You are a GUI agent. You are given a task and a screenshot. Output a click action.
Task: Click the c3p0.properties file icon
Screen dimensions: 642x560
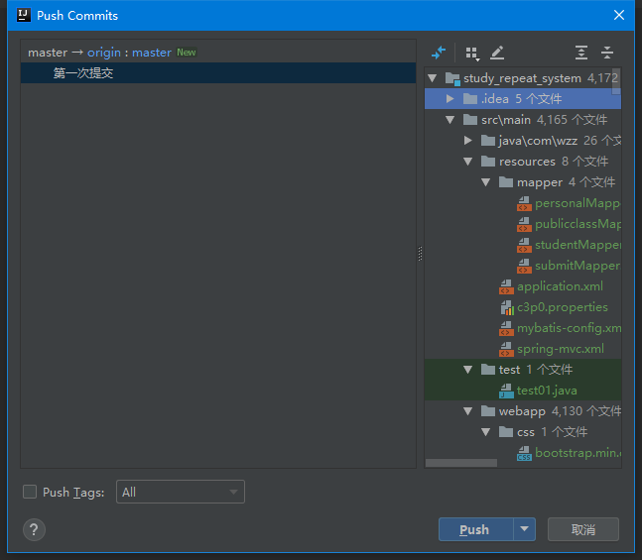pyautogui.click(x=507, y=307)
